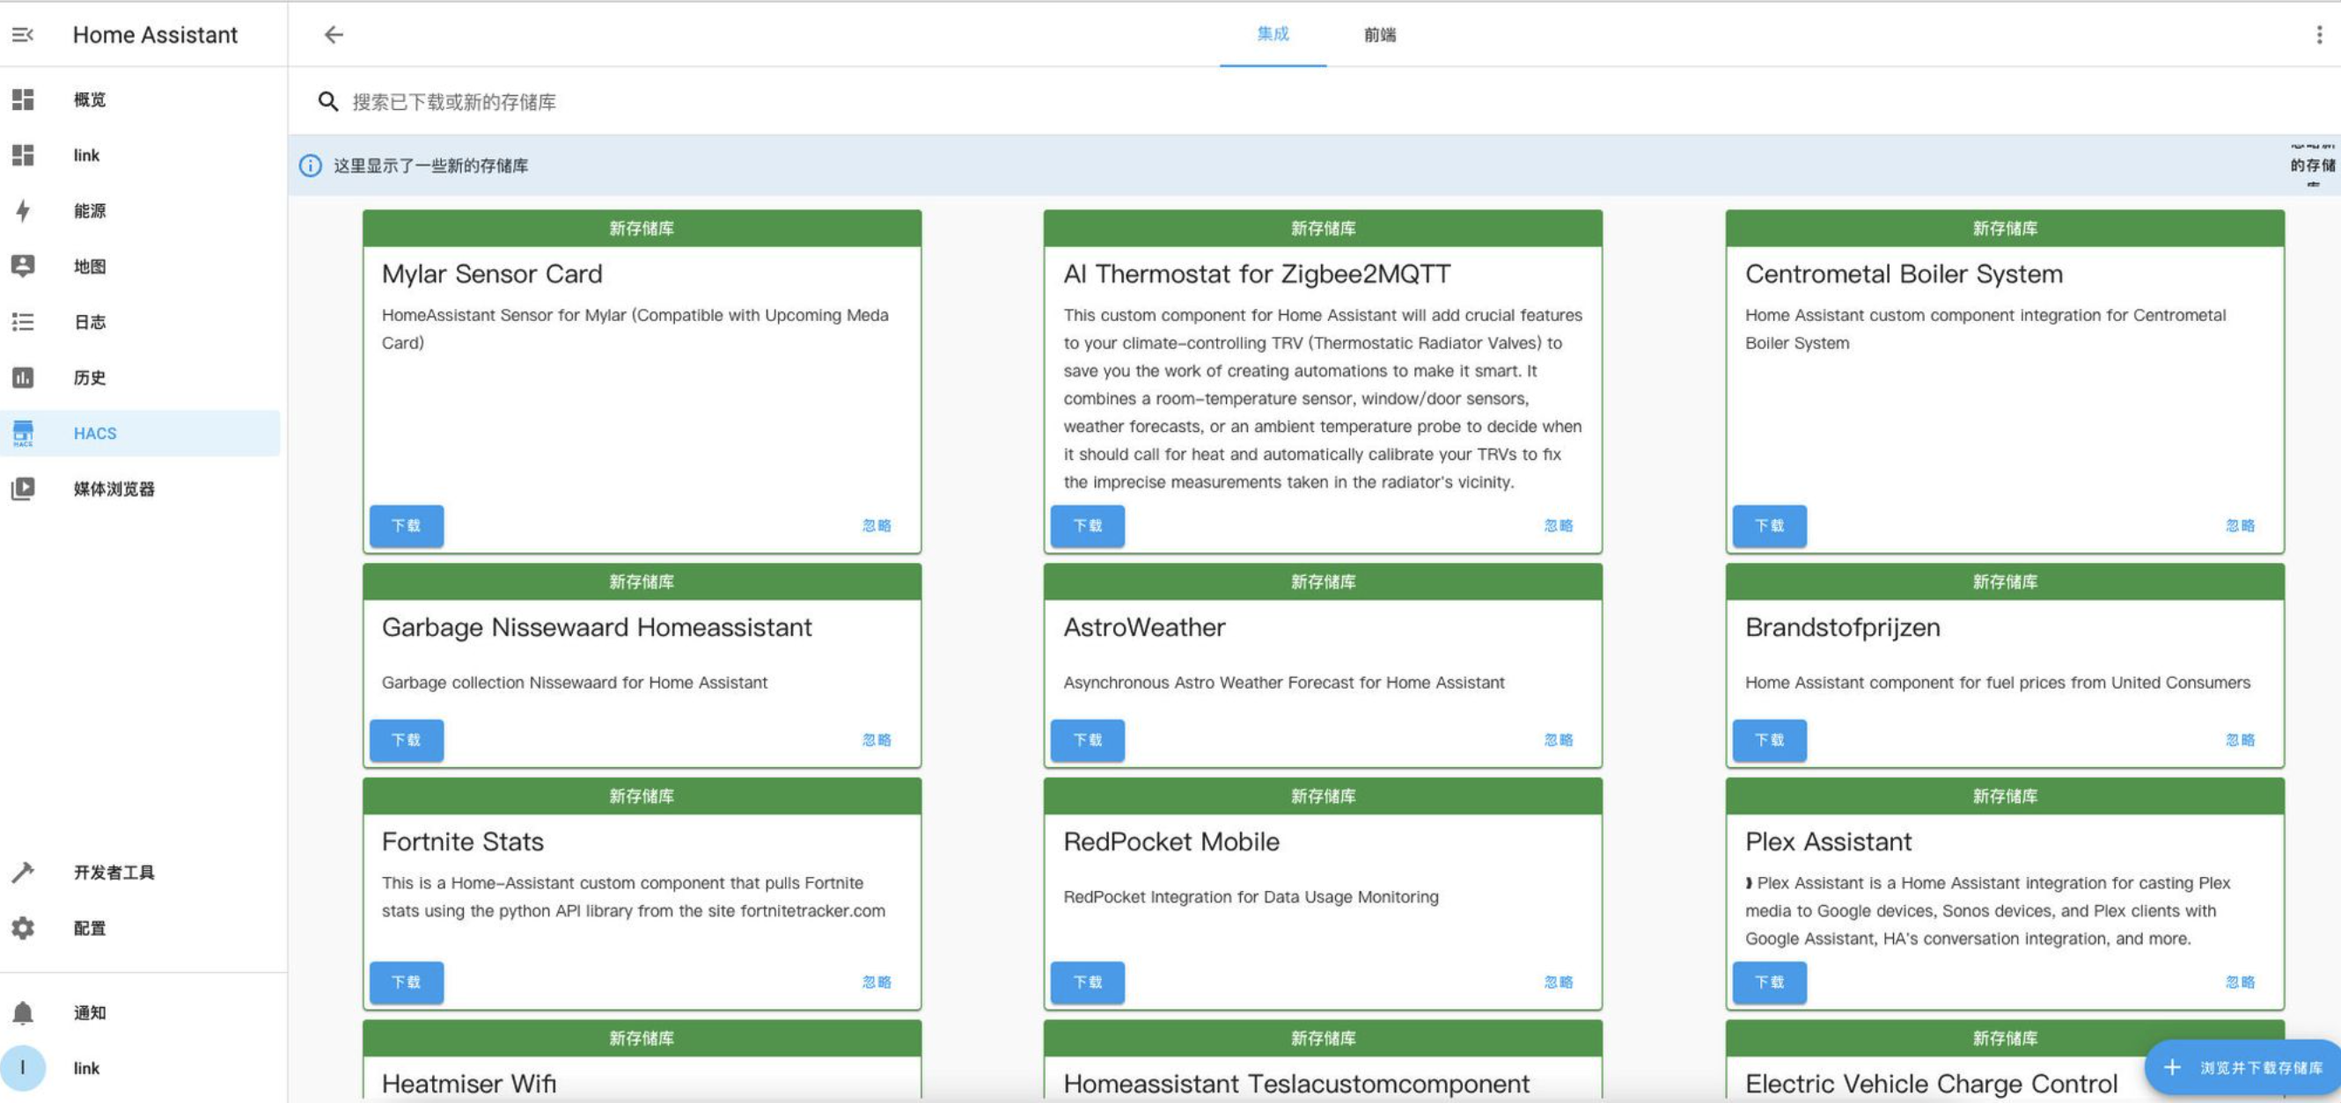Download Mylar Sensor Card
The image size is (2341, 1103).
407,526
